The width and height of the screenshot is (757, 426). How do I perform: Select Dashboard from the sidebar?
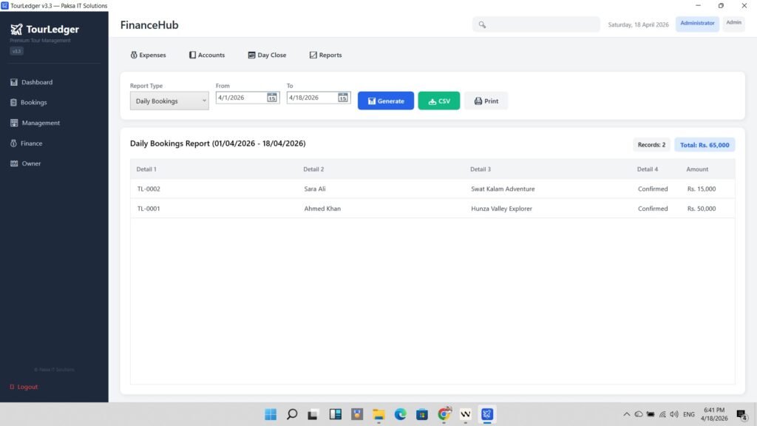(x=35, y=82)
